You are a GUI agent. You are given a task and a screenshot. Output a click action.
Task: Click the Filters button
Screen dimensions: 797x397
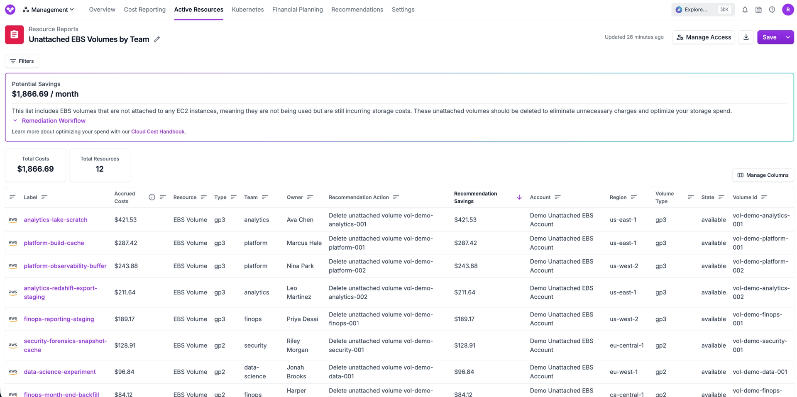pos(22,61)
